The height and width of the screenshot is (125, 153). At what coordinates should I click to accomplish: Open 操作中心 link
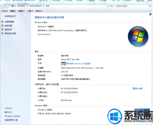[8, 112]
